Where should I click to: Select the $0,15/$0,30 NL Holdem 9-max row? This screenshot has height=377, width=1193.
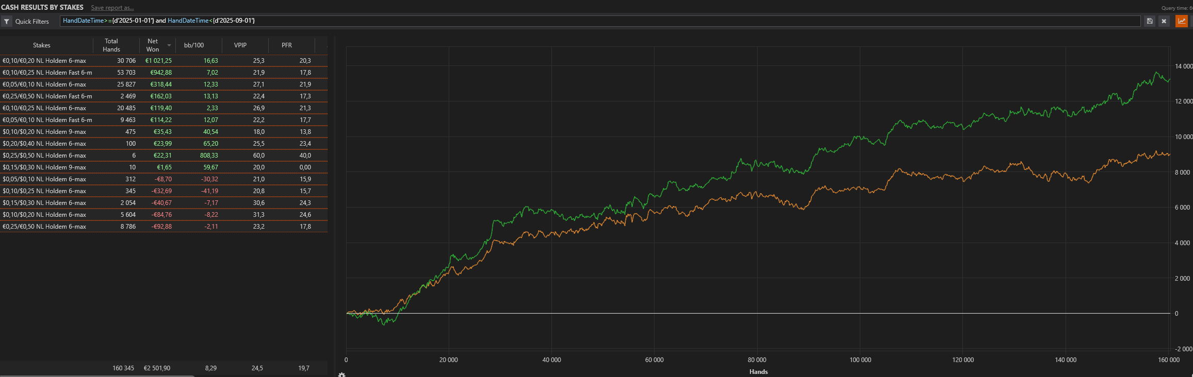[x=164, y=167]
